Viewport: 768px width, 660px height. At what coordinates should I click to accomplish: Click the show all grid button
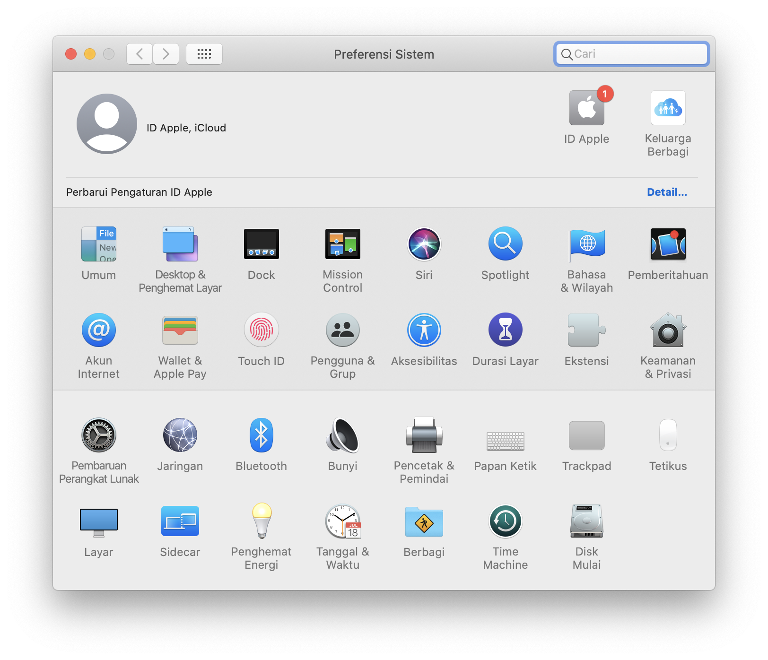click(x=204, y=54)
